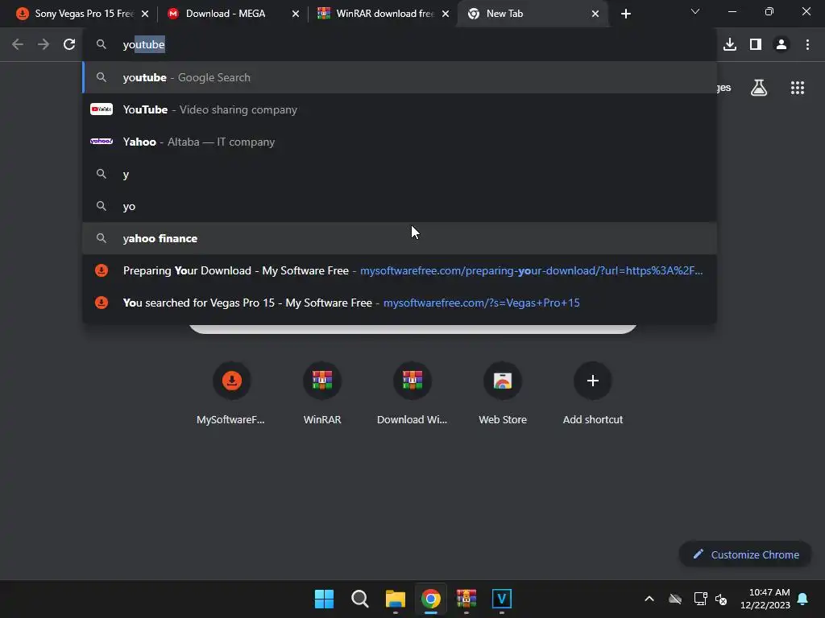This screenshot has height=618, width=825.
Task: Open the Windows Start menu
Action: [324, 599]
